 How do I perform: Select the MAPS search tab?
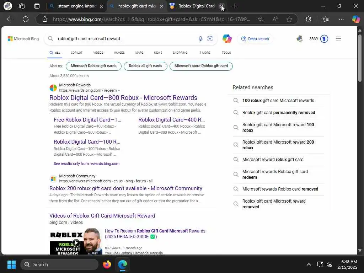click(x=139, y=53)
